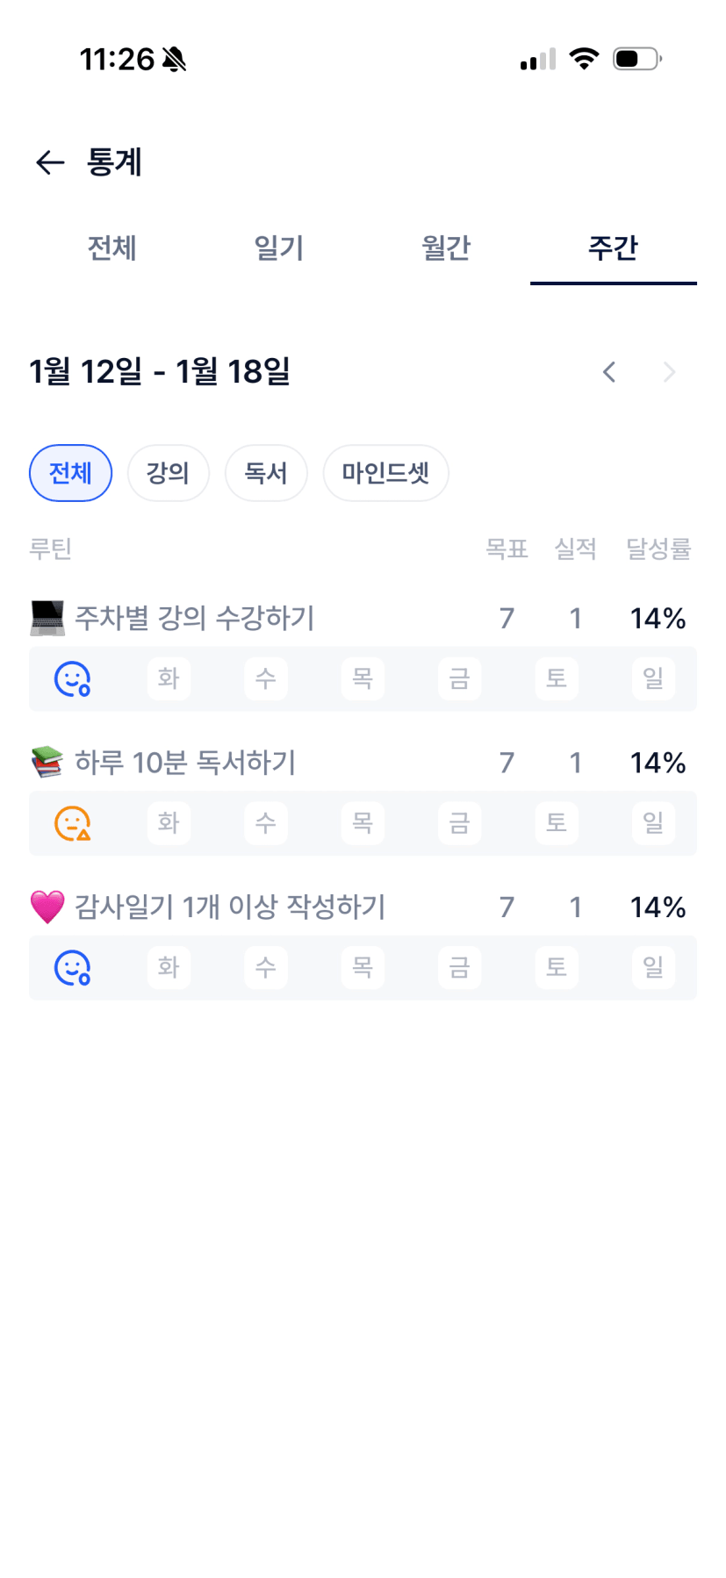The height and width of the screenshot is (1578, 726).
Task: Switch to the 전체 statistics tab
Action: 111,248
